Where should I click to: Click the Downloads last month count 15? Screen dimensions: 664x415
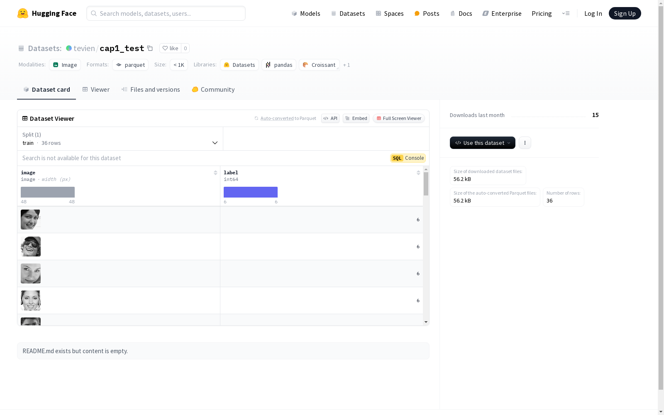pos(596,115)
